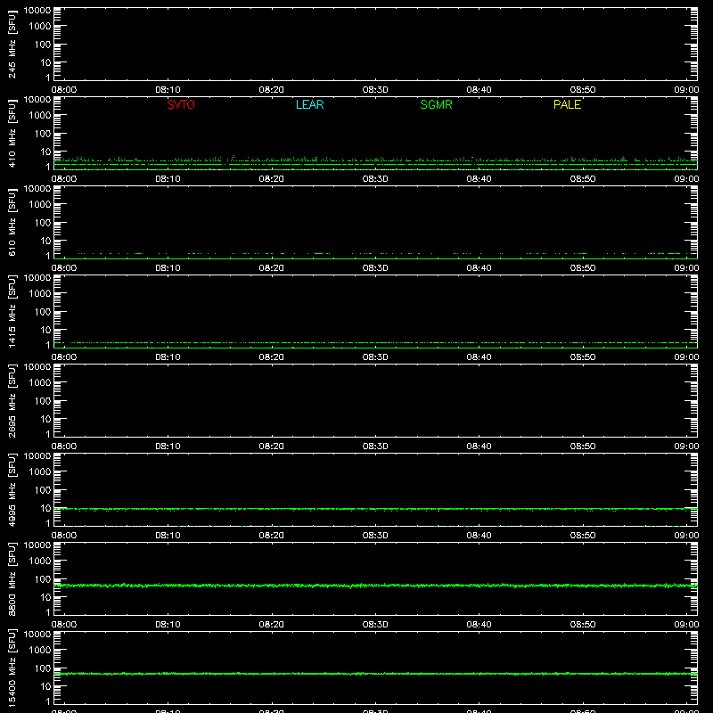
Task: Click the 10000 tick label on 1415 MHz panel
Action: [x=37, y=278]
